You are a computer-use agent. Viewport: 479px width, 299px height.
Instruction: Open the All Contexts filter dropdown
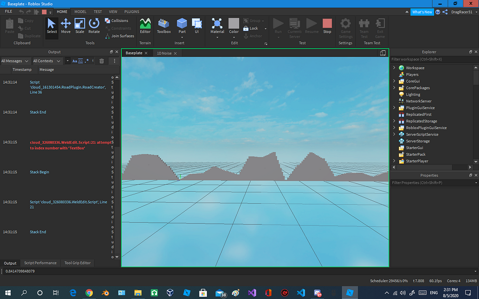coord(46,61)
